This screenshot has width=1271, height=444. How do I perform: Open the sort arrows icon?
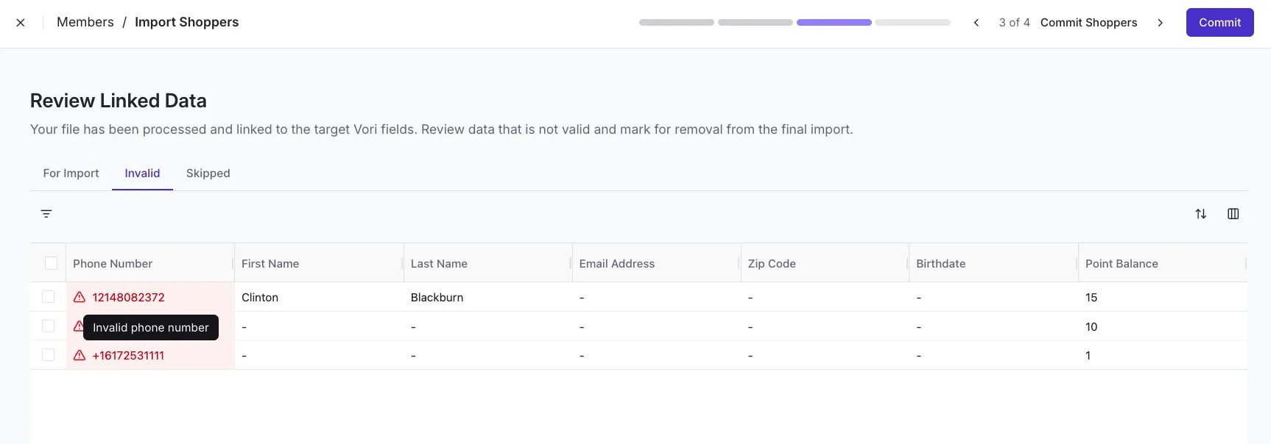(x=1201, y=214)
